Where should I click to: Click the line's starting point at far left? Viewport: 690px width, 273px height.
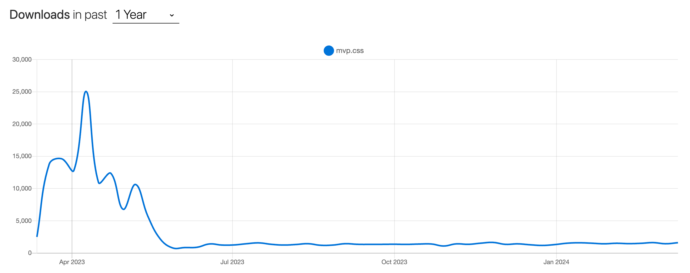(37, 236)
